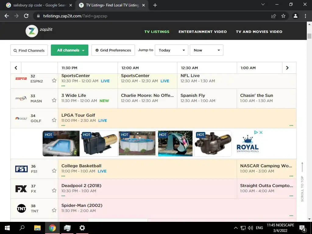Image resolution: width=312 pixels, height=234 pixels.
Task: Select the TV Listings browser tab
Action: [112, 5]
